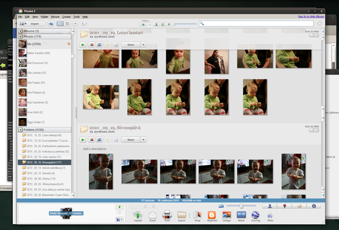Open the Edit menu
This screenshot has height=230, width=339.
coord(27,16)
